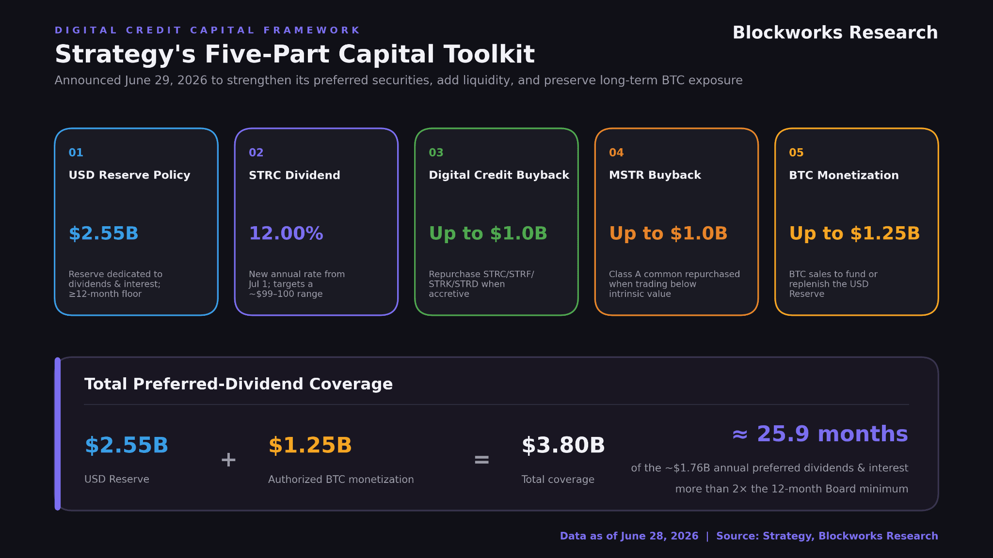Select "Source: Strategy, Blockworks Research" footer text
This screenshot has height=558, width=993.
point(827,536)
